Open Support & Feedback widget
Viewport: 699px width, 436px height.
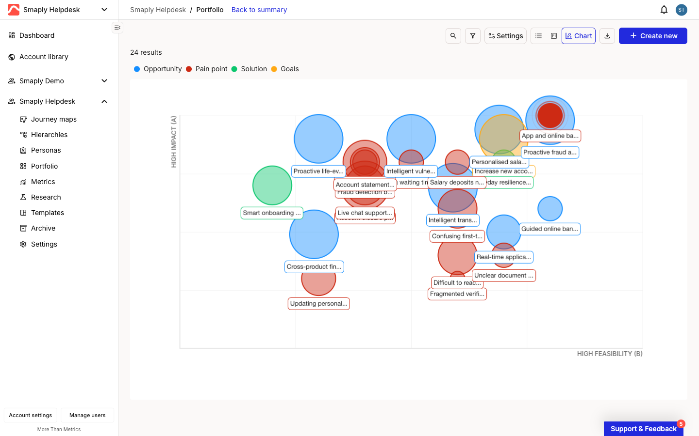pos(644,429)
